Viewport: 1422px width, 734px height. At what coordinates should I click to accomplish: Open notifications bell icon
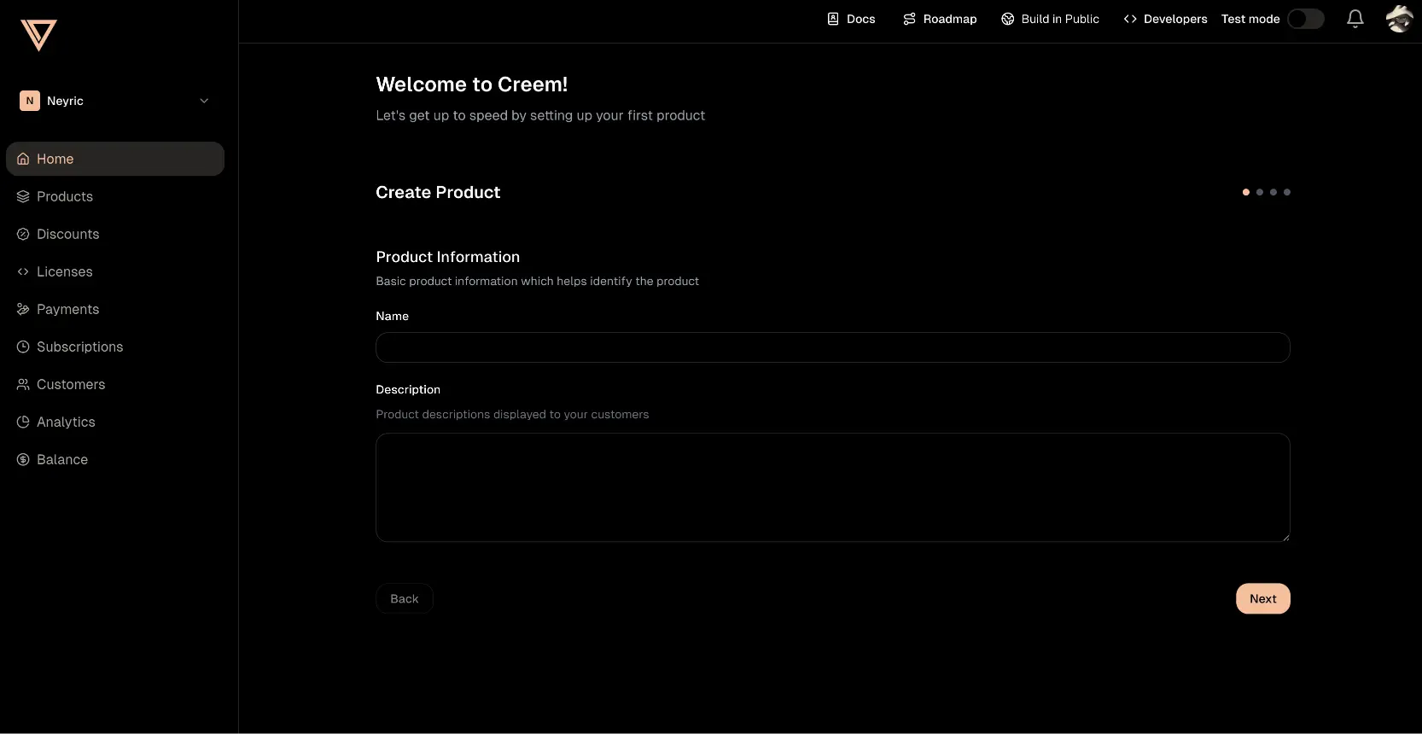(x=1355, y=19)
